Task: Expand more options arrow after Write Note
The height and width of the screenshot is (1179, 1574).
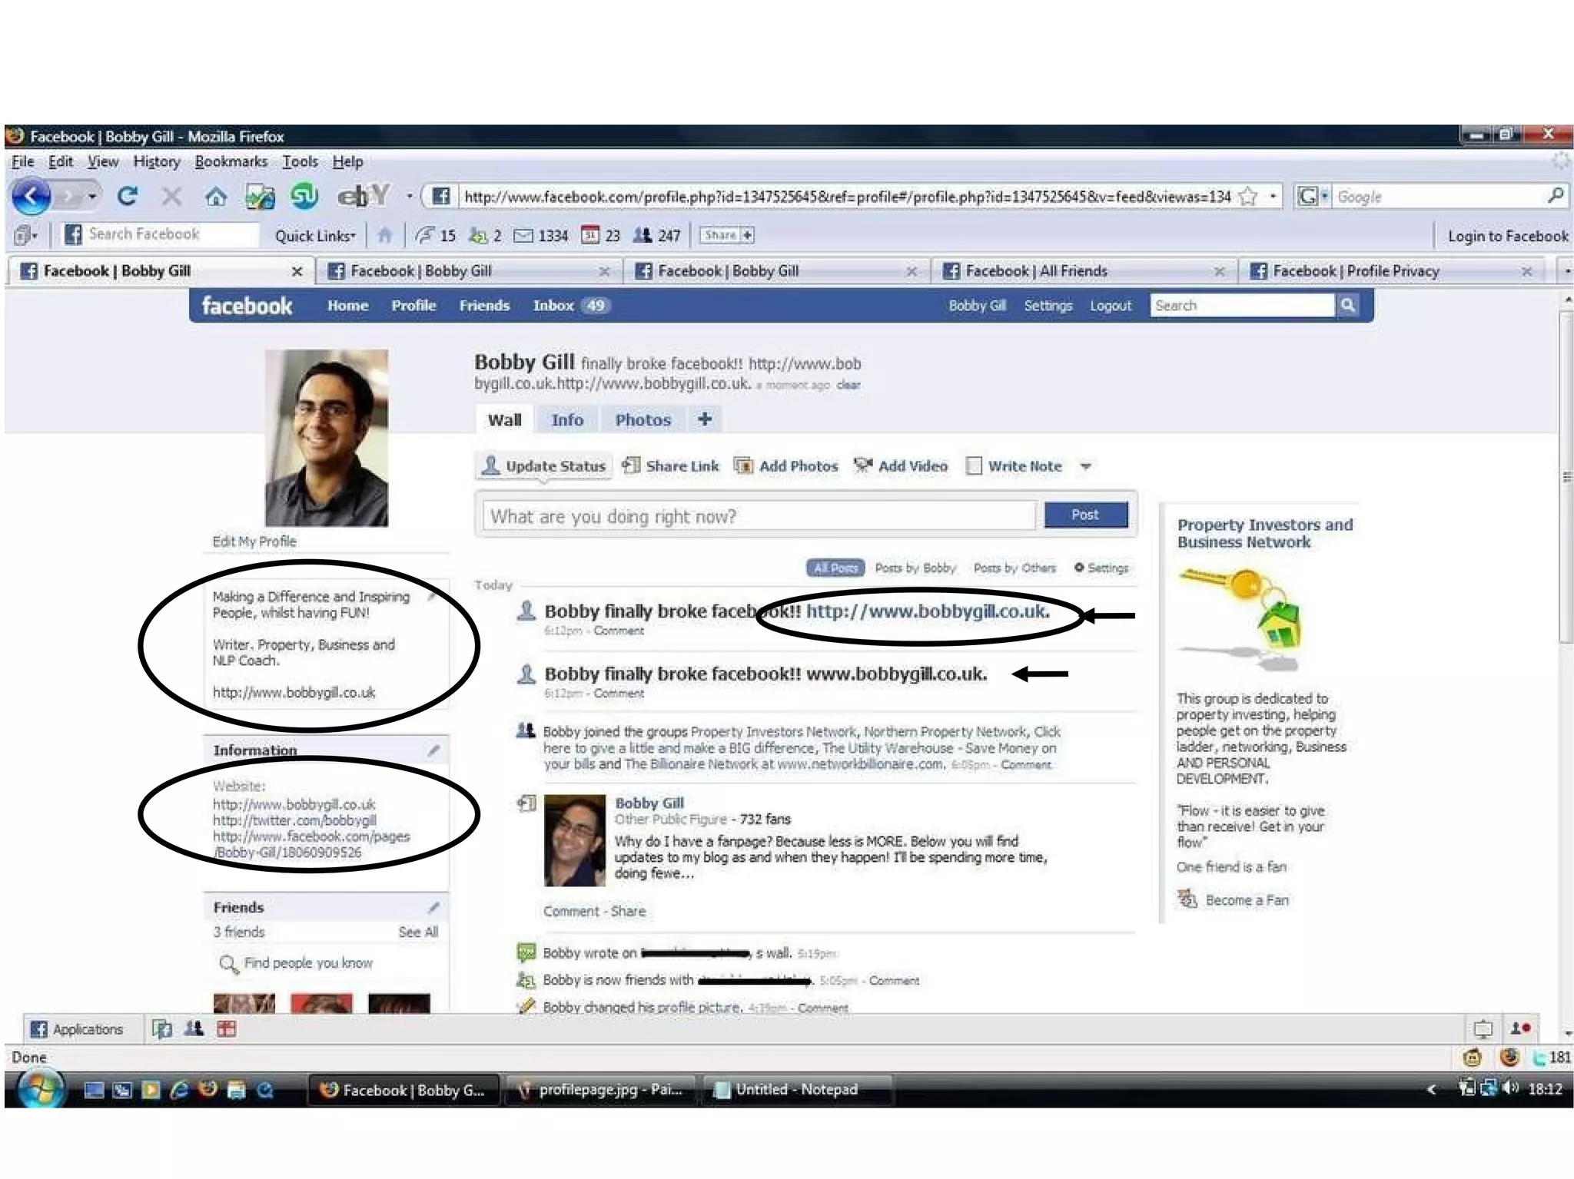Action: coord(1085,466)
